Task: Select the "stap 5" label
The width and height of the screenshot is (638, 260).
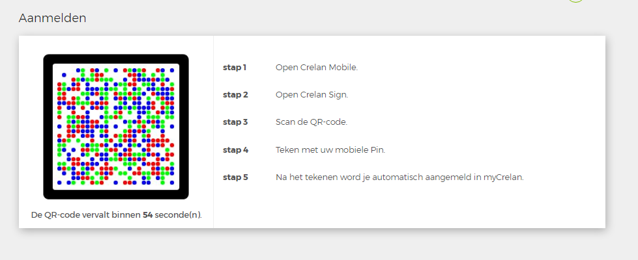Action: (x=235, y=177)
